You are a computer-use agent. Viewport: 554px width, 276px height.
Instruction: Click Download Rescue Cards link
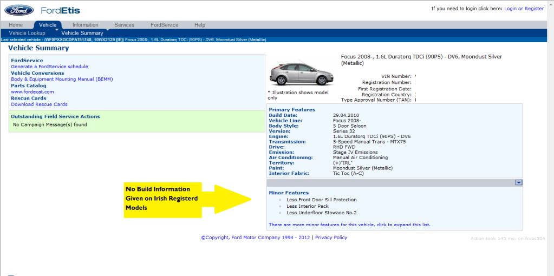[39, 104]
